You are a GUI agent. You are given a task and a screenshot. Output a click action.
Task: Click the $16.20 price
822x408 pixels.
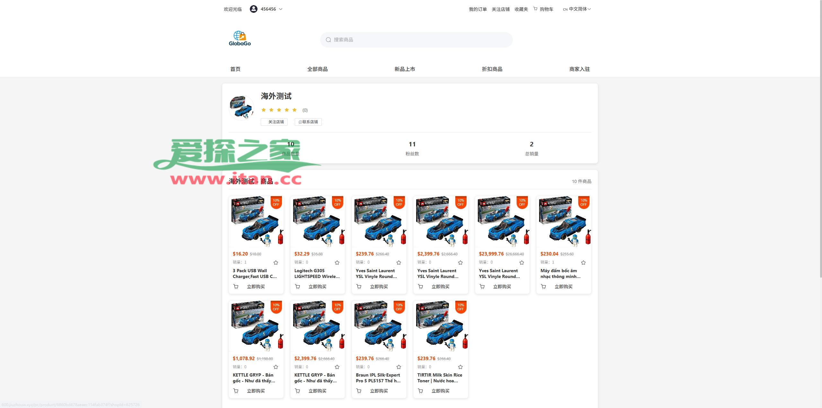click(x=240, y=254)
